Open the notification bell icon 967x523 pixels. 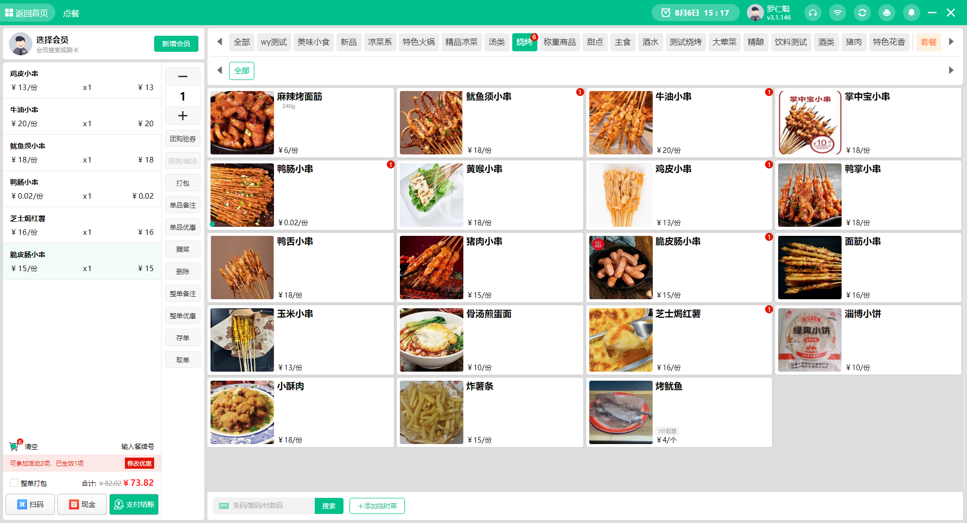(x=911, y=13)
